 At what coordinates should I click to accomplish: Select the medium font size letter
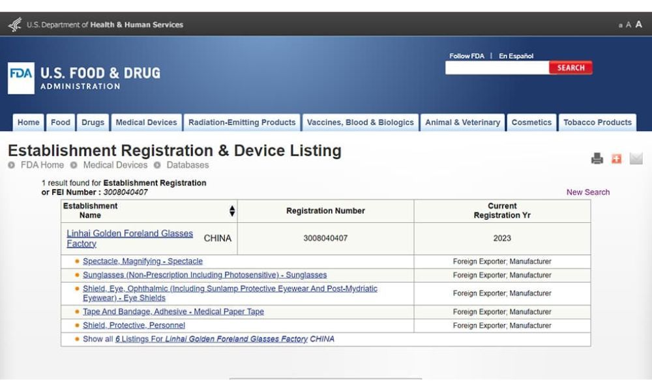click(629, 25)
